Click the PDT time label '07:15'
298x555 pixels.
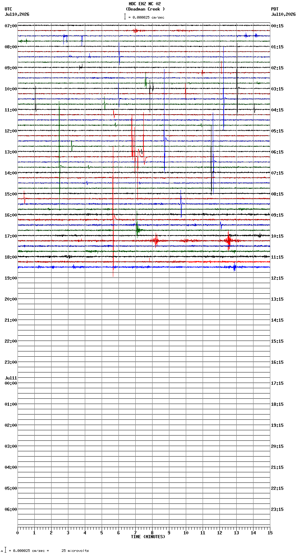click(277, 173)
